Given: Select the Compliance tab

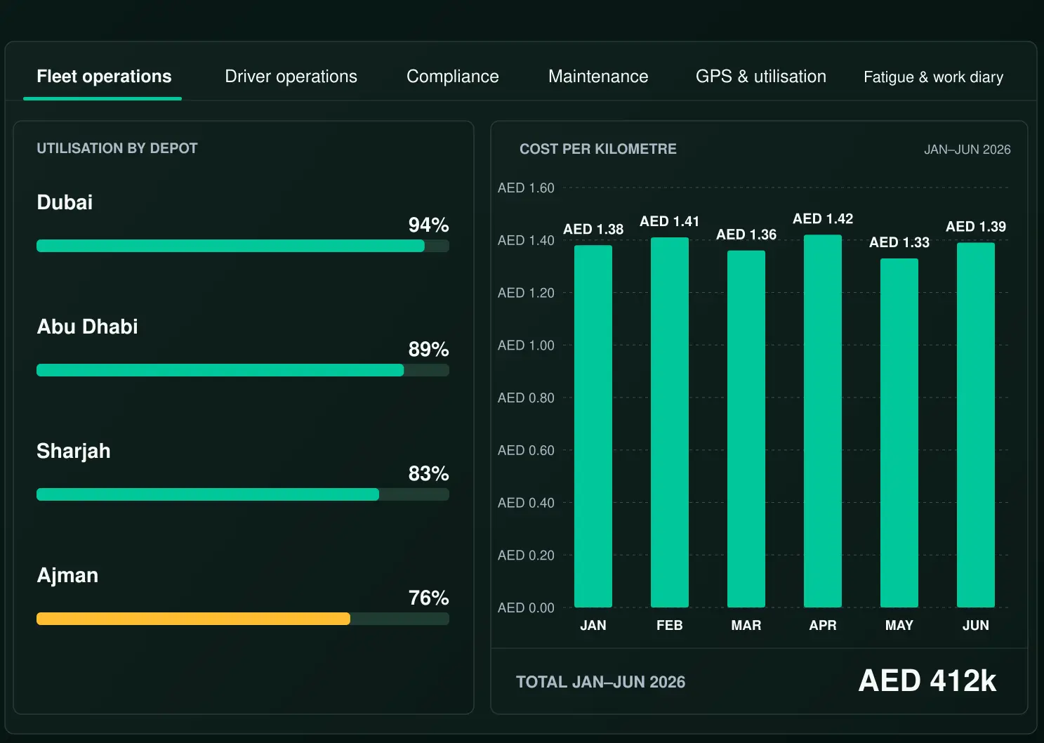Looking at the screenshot, I should click(453, 77).
